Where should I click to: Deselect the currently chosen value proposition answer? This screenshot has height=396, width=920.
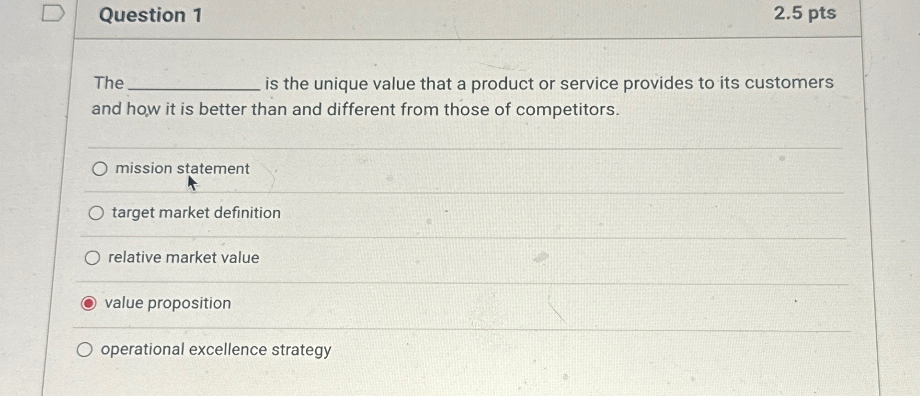click(89, 303)
